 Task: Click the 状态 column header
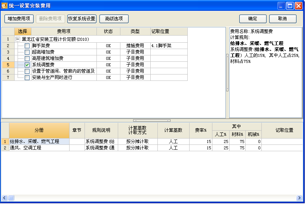108,31
